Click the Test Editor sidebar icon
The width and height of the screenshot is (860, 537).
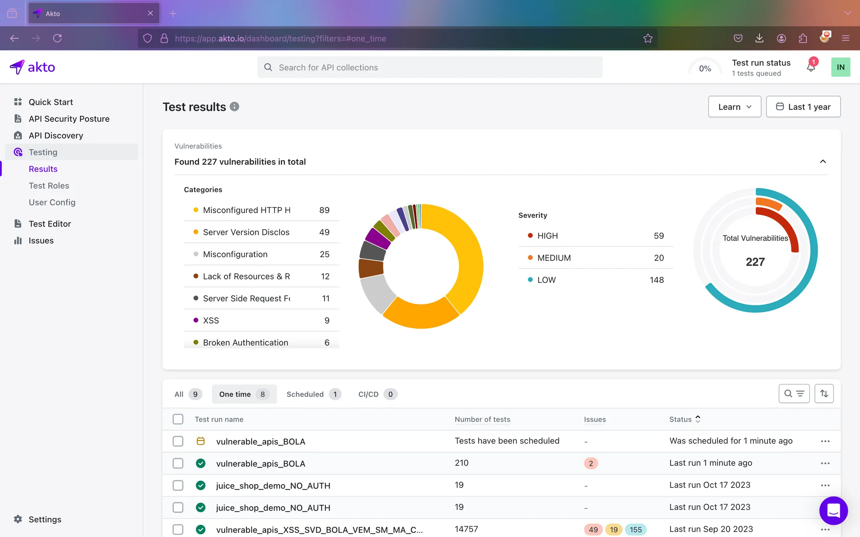point(17,223)
